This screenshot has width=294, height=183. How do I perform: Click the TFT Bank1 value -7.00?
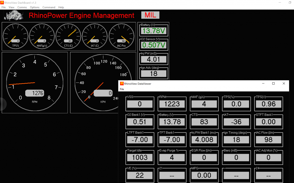point(172,139)
